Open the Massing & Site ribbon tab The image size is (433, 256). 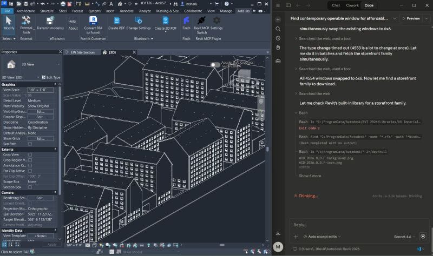tap(167, 11)
